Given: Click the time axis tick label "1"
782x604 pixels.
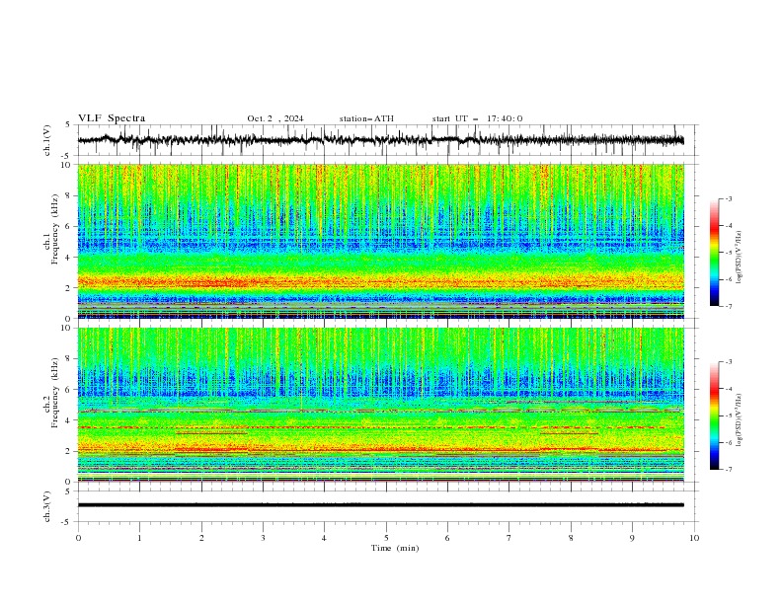Looking at the screenshot, I should (139, 538).
